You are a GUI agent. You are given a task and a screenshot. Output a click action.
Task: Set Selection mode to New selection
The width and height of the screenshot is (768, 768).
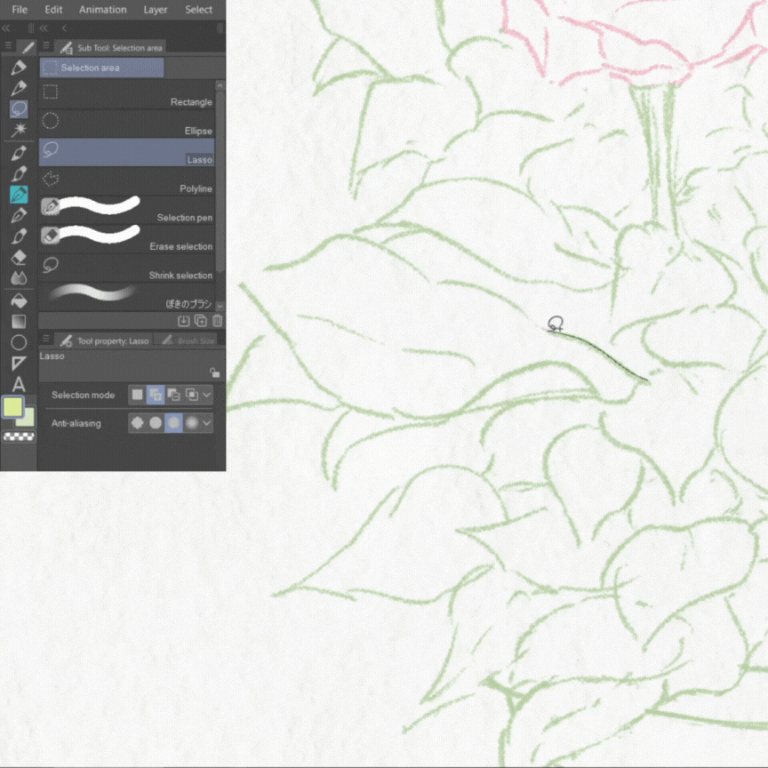tap(138, 395)
